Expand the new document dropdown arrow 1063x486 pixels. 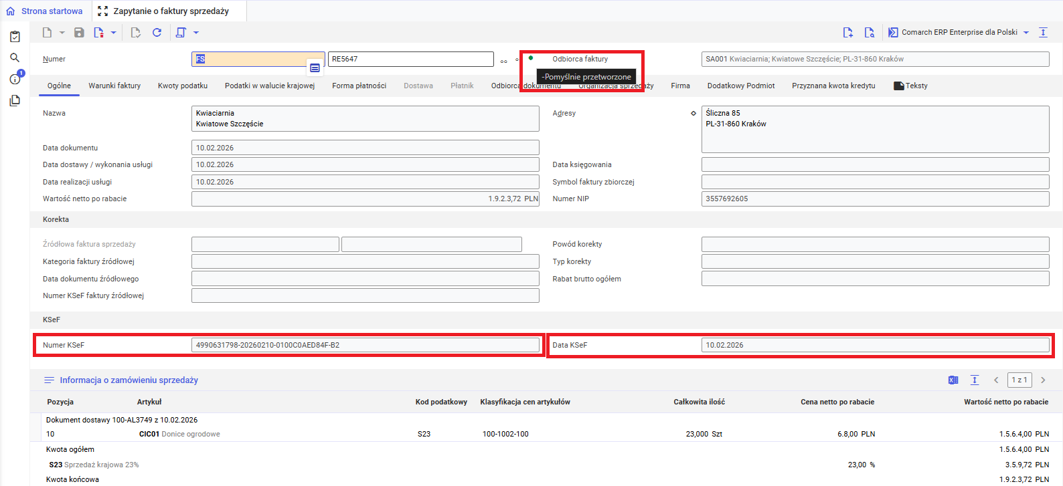click(x=62, y=33)
